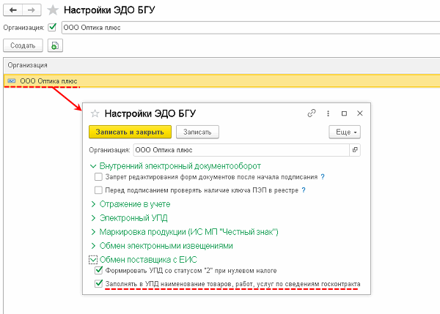Viewport: 440px width, 314px height.
Task: Click the back navigation arrow
Action: (13, 10)
